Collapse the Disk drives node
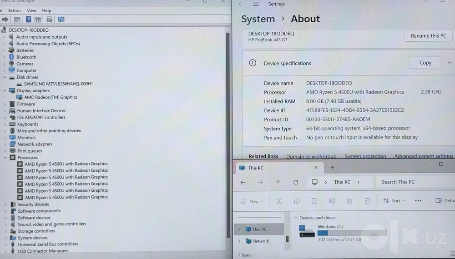This screenshot has height=259, width=455. (5, 77)
